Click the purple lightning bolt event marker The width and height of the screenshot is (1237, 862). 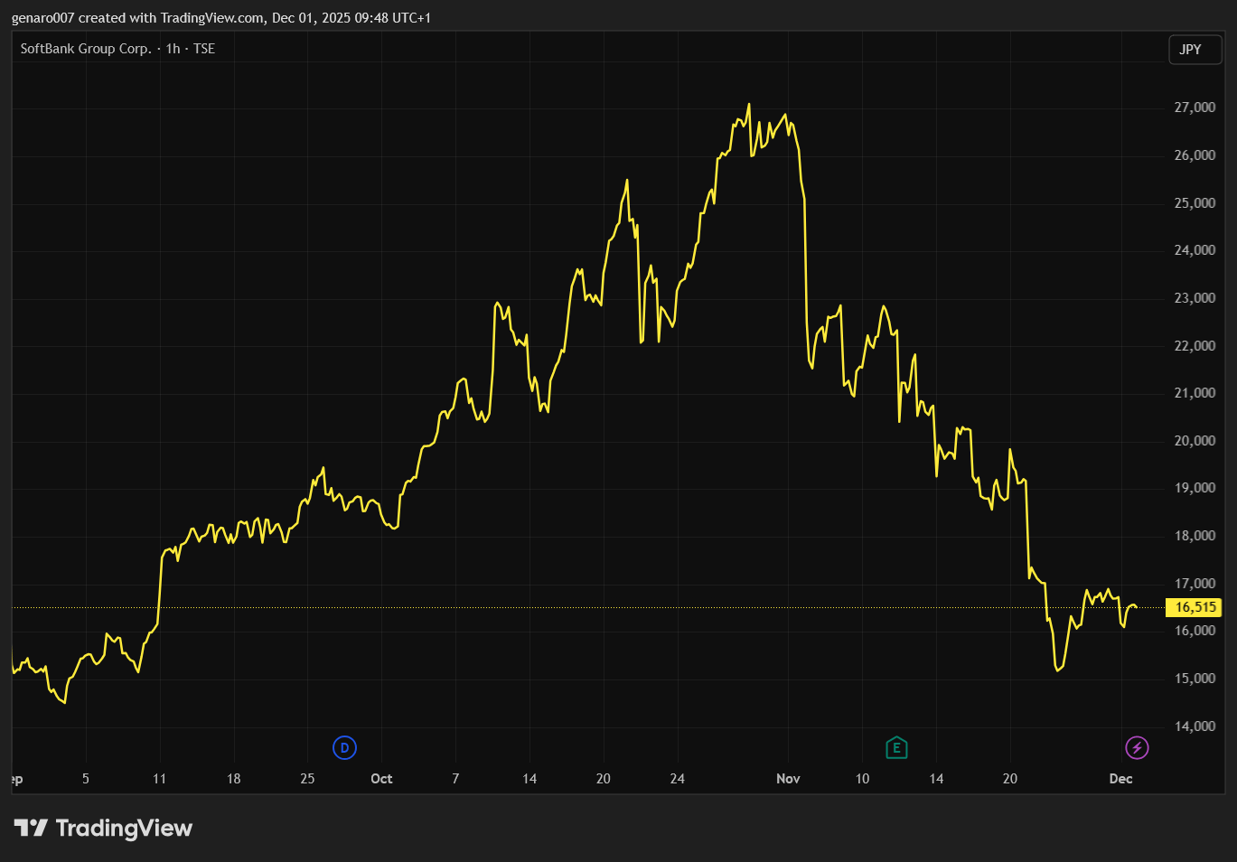(x=1137, y=747)
